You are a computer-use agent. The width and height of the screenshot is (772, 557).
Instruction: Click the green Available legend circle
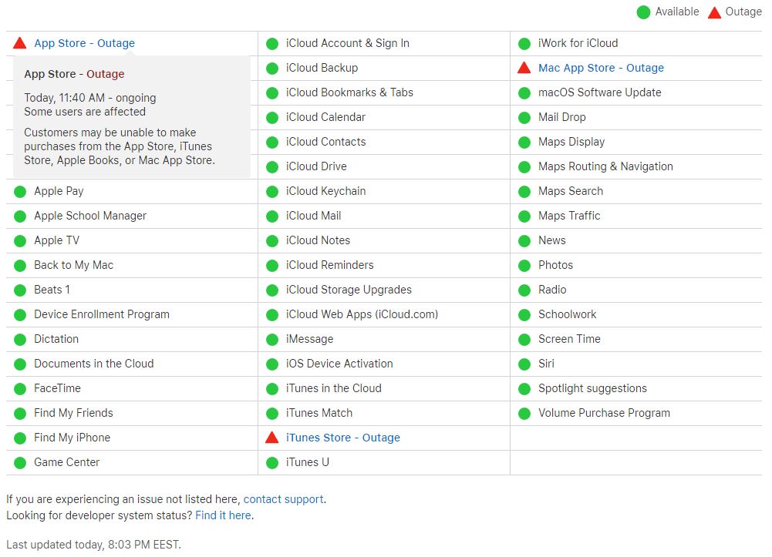click(x=643, y=12)
